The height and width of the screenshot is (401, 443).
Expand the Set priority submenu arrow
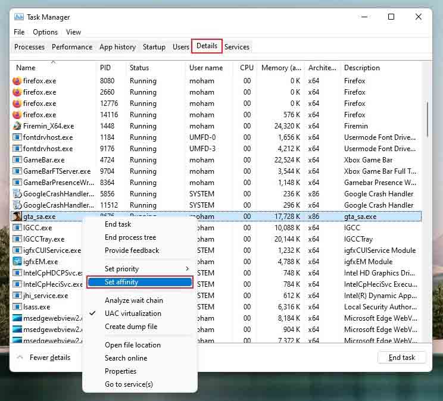(188, 268)
